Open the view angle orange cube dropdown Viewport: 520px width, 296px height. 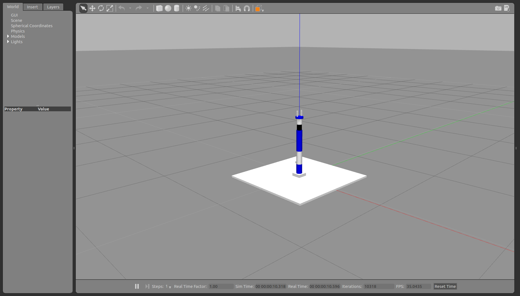coord(259,9)
